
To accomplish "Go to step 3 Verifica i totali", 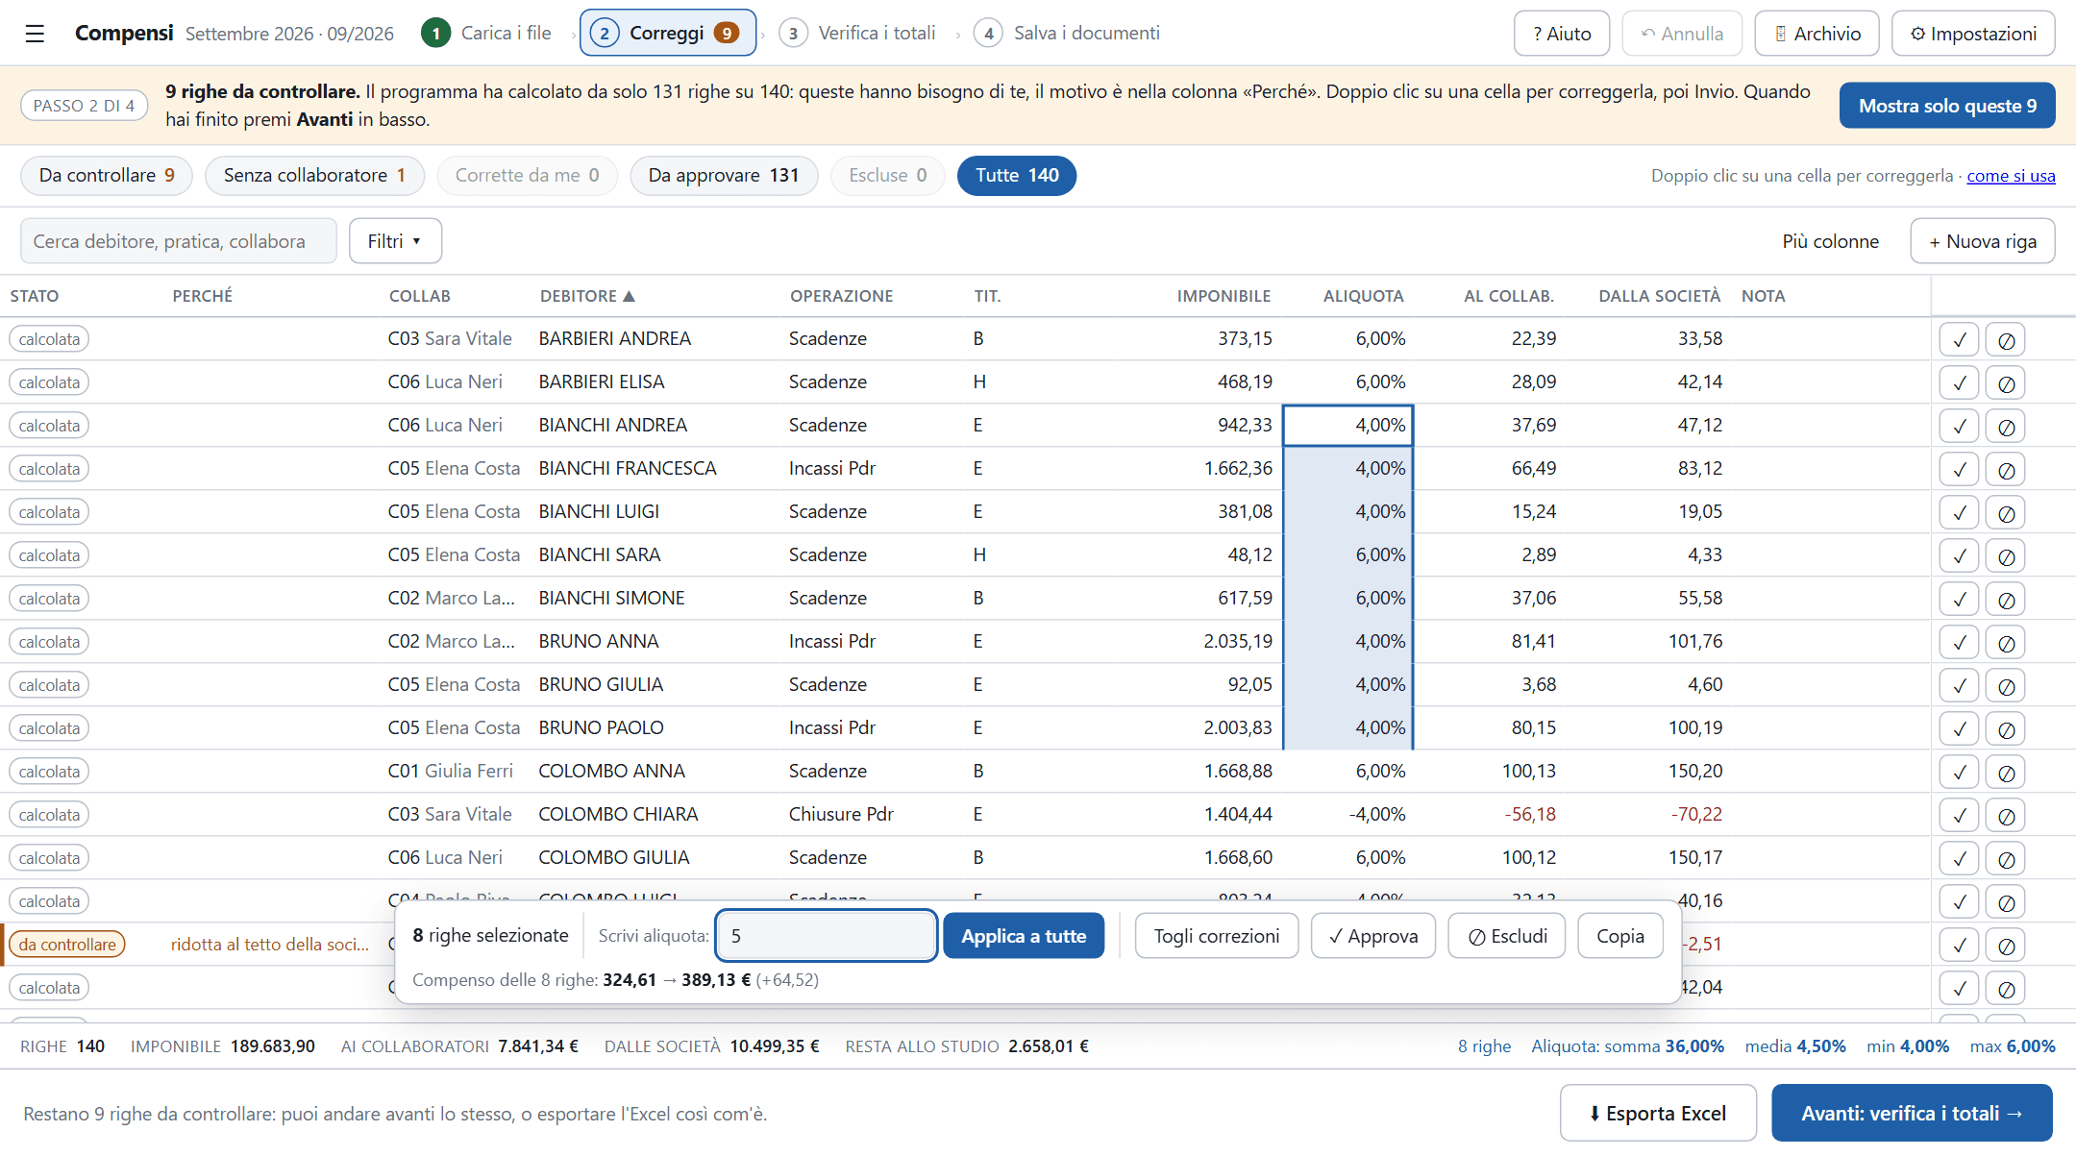I will (857, 34).
